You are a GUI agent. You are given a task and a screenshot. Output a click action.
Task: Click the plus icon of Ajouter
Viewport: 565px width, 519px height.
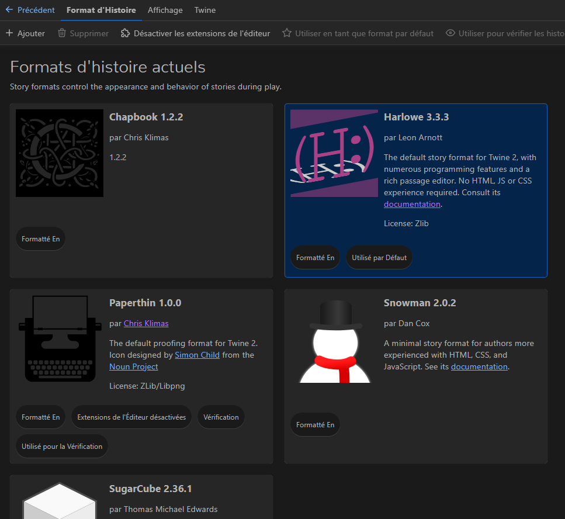(9, 33)
